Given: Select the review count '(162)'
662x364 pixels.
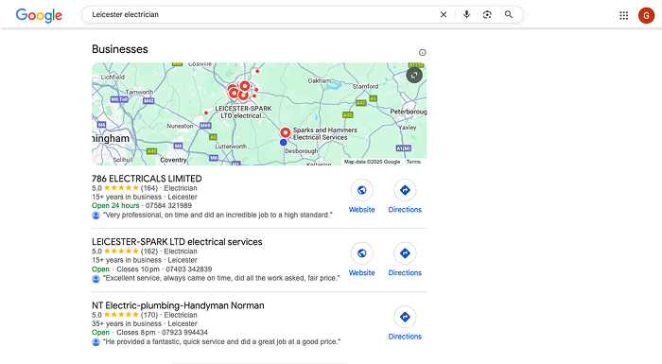Looking at the screenshot, I should click(x=149, y=251).
